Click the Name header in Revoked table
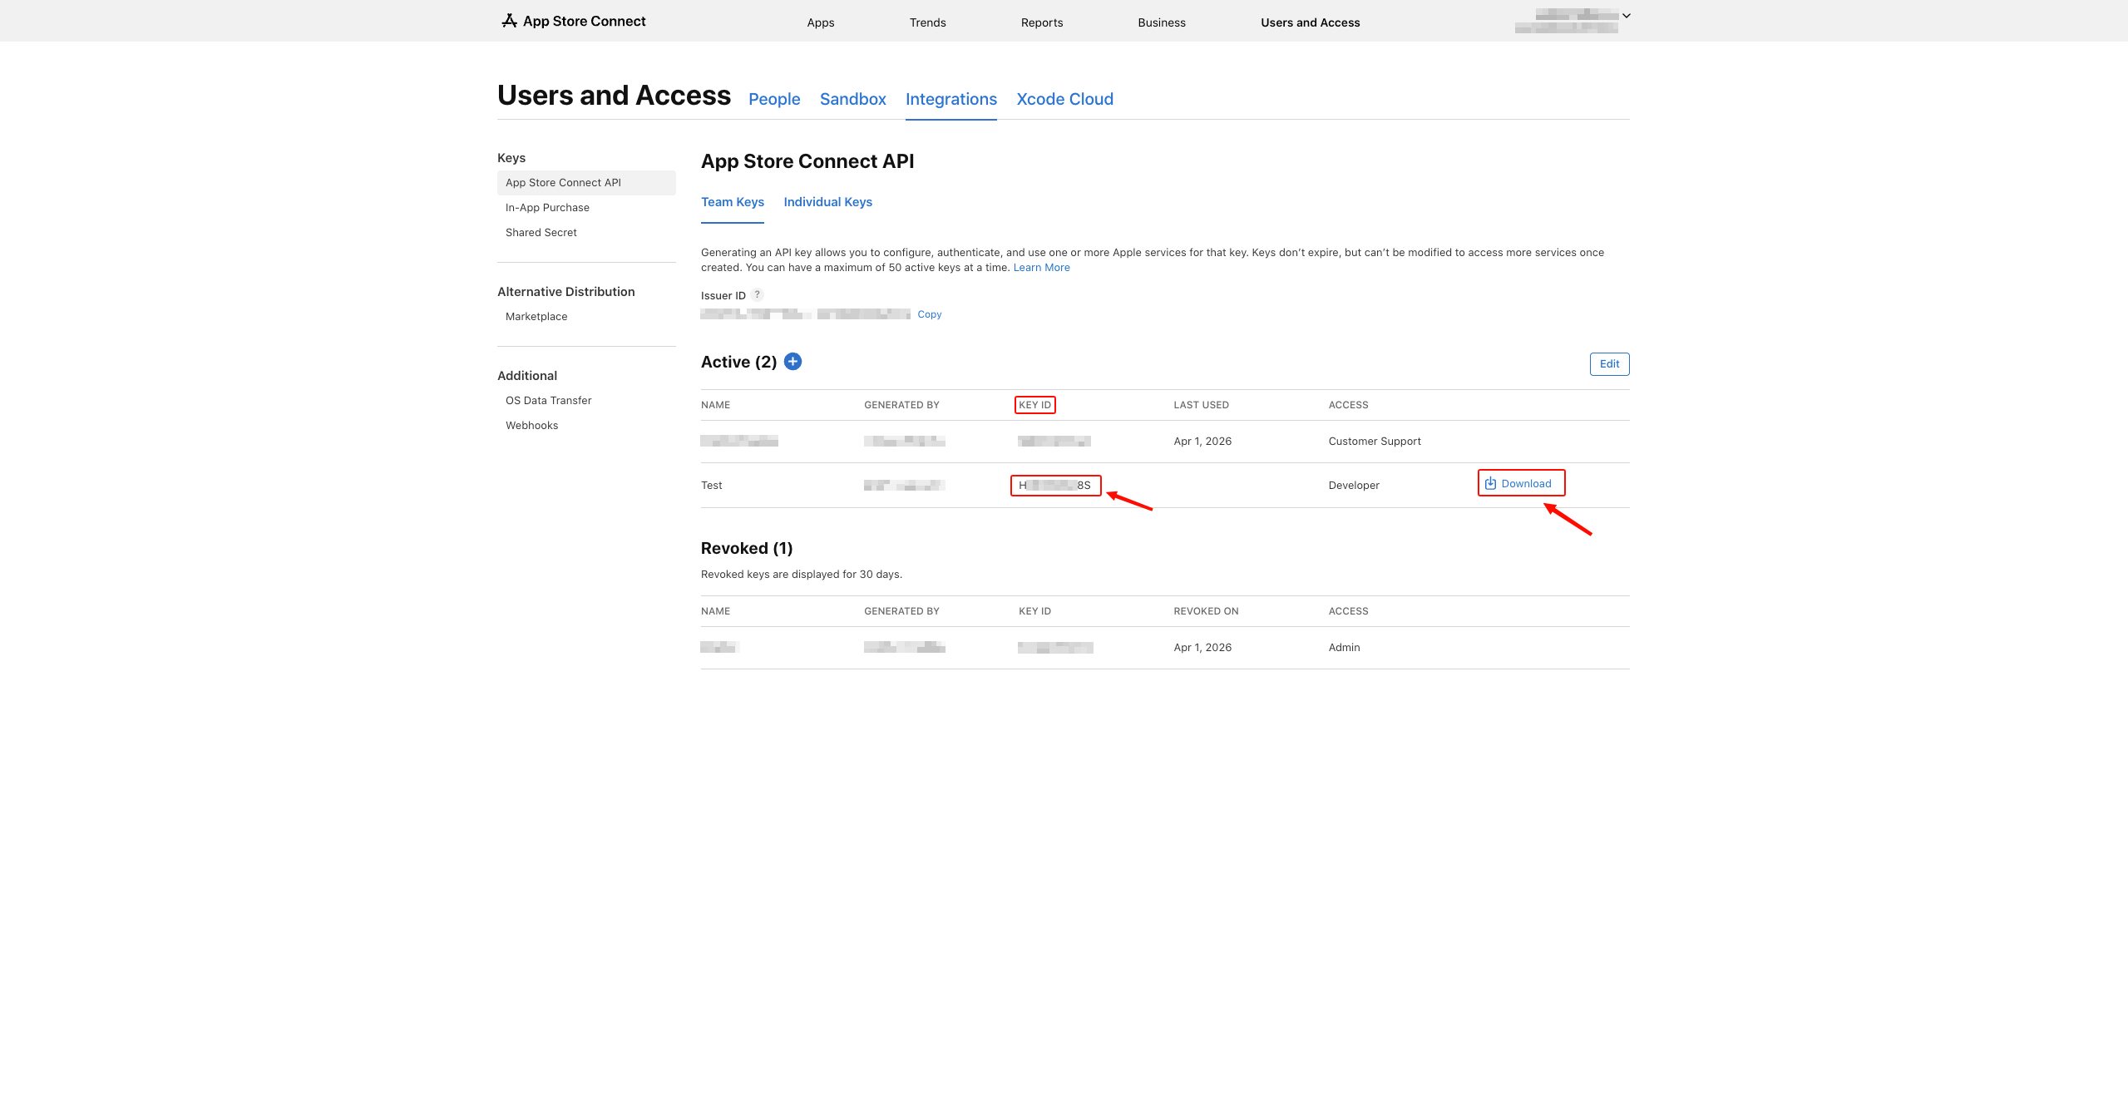2128x1096 pixels. click(716, 611)
